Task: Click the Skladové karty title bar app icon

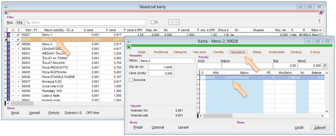Action: click(x=7, y=6)
